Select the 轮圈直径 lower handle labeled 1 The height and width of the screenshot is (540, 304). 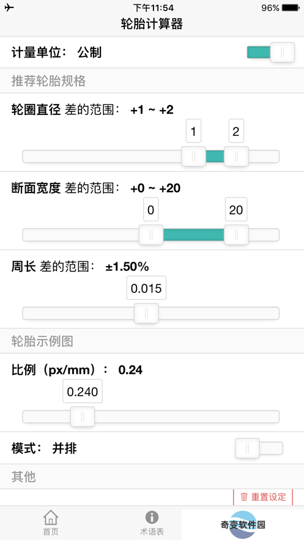[193, 157]
